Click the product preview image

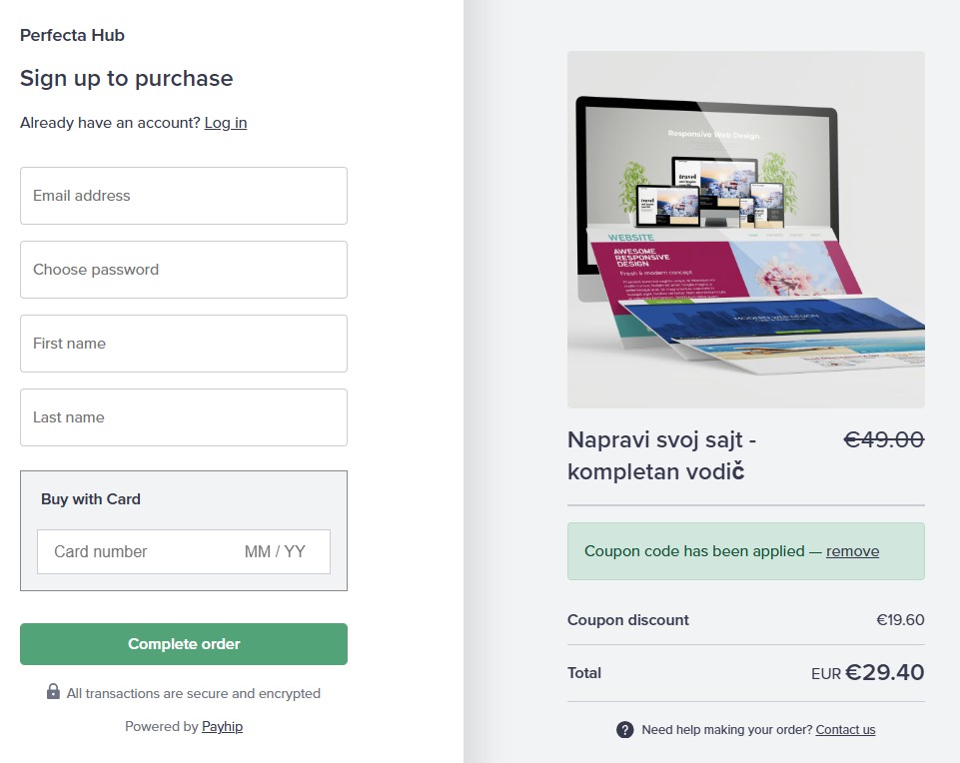(x=745, y=230)
